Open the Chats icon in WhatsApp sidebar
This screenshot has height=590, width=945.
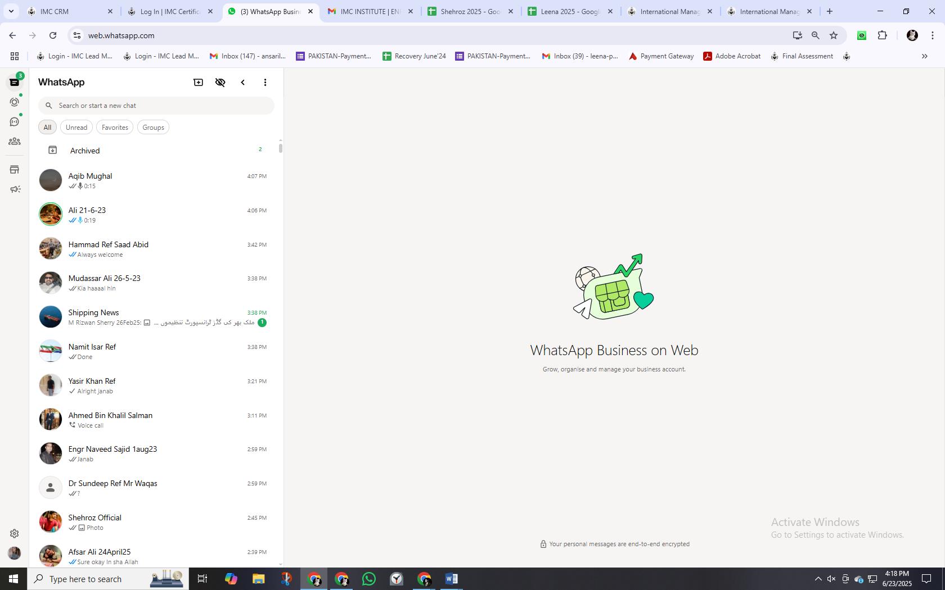pyautogui.click(x=15, y=82)
